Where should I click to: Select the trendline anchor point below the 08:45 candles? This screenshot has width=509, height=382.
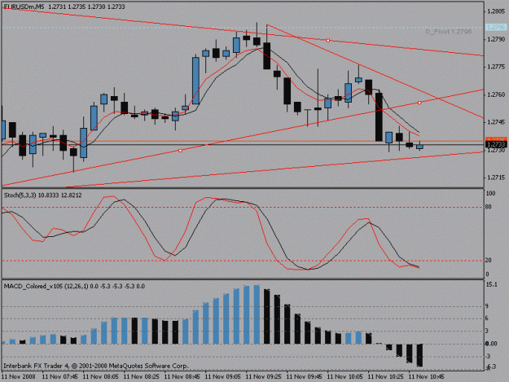pyautogui.click(x=181, y=151)
